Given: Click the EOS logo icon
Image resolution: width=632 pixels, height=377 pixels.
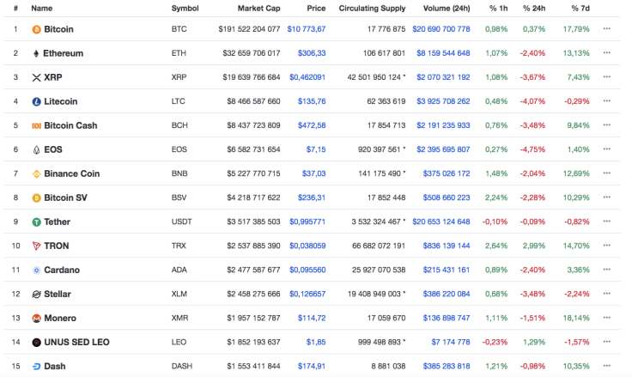Looking at the screenshot, I should click(36, 150).
